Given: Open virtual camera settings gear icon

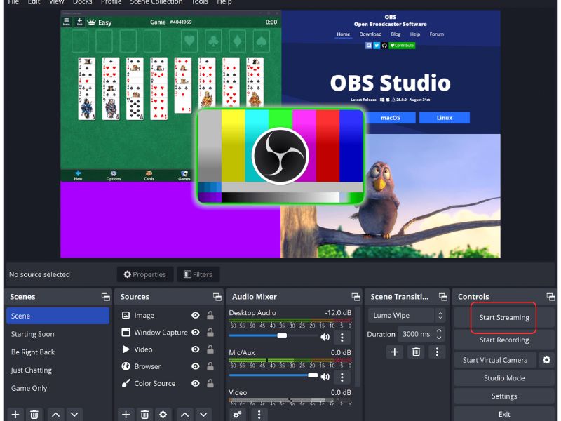Looking at the screenshot, I should [546, 360].
